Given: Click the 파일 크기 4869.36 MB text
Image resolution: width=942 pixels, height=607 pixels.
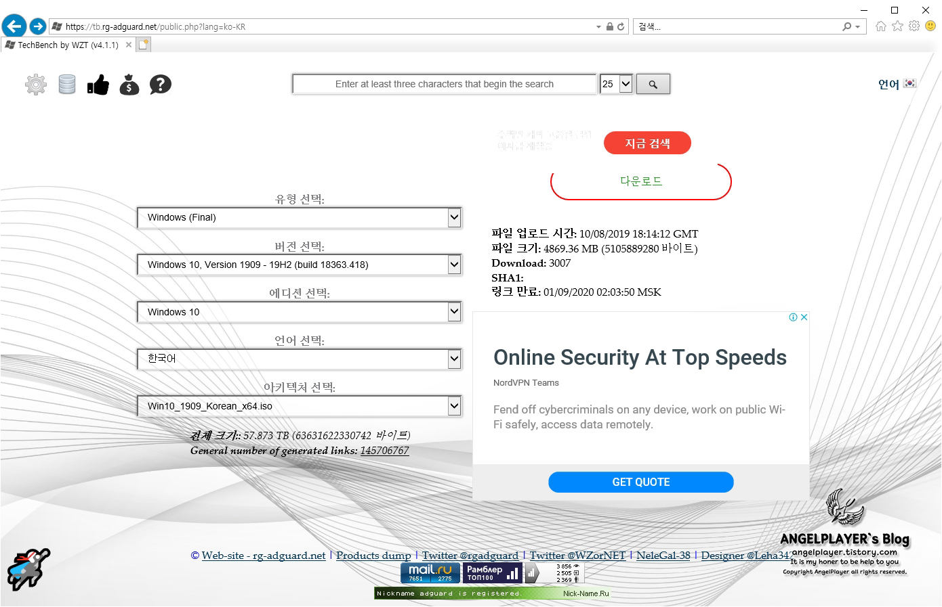Looking at the screenshot, I should [594, 248].
